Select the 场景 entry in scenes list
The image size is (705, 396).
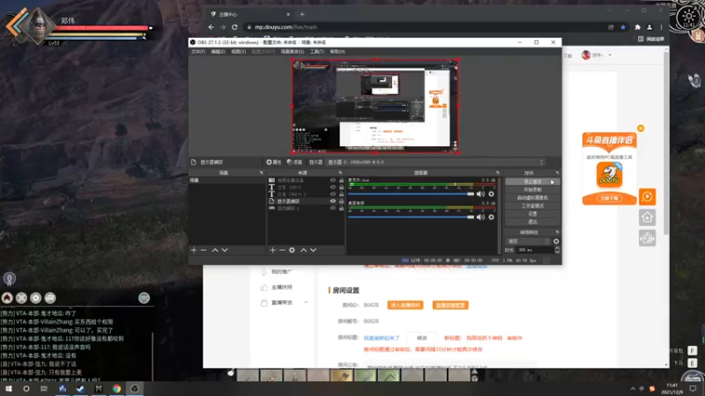click(226, 180)
